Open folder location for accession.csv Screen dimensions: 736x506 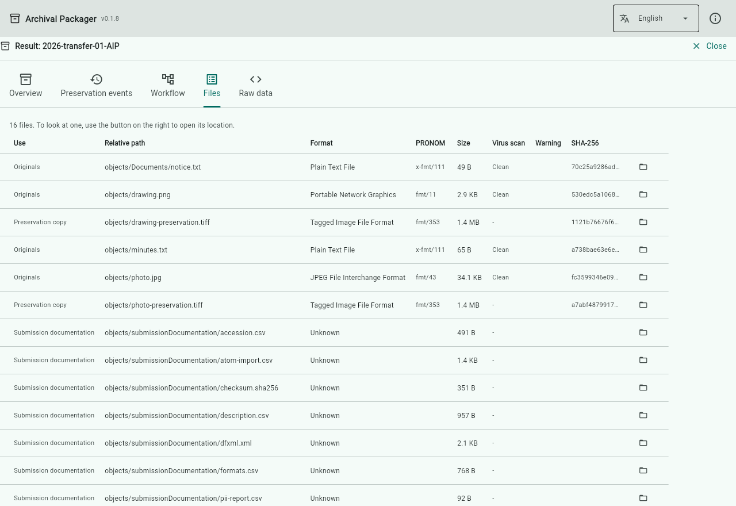coord(643,332)
